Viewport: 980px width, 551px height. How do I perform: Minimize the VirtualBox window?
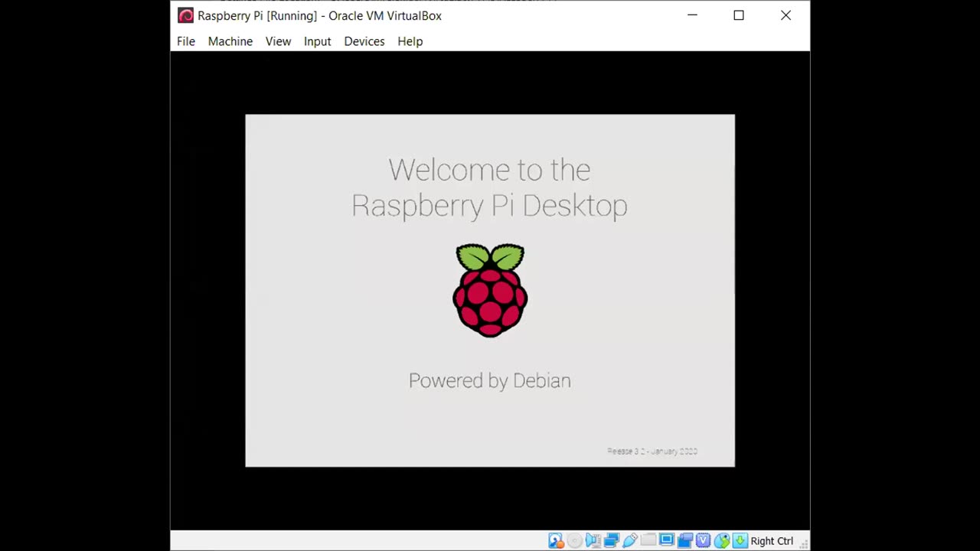coord(692,15)
